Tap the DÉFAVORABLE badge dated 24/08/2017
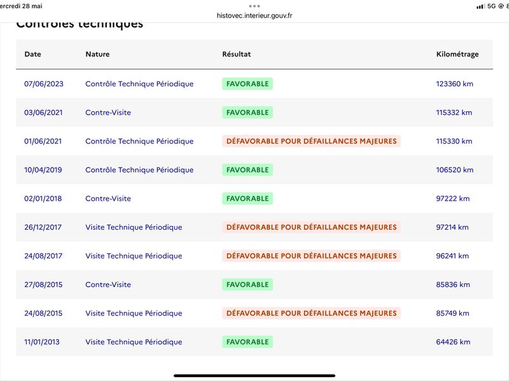Viewport: 509px width, 381px height. 311,256
